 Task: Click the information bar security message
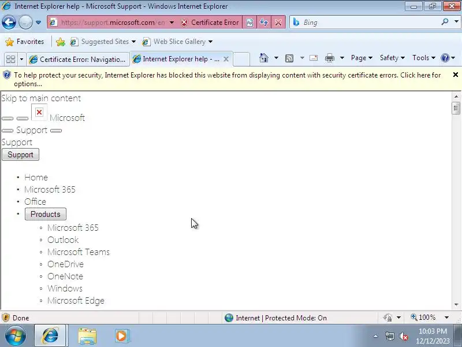tap(227, 79)
